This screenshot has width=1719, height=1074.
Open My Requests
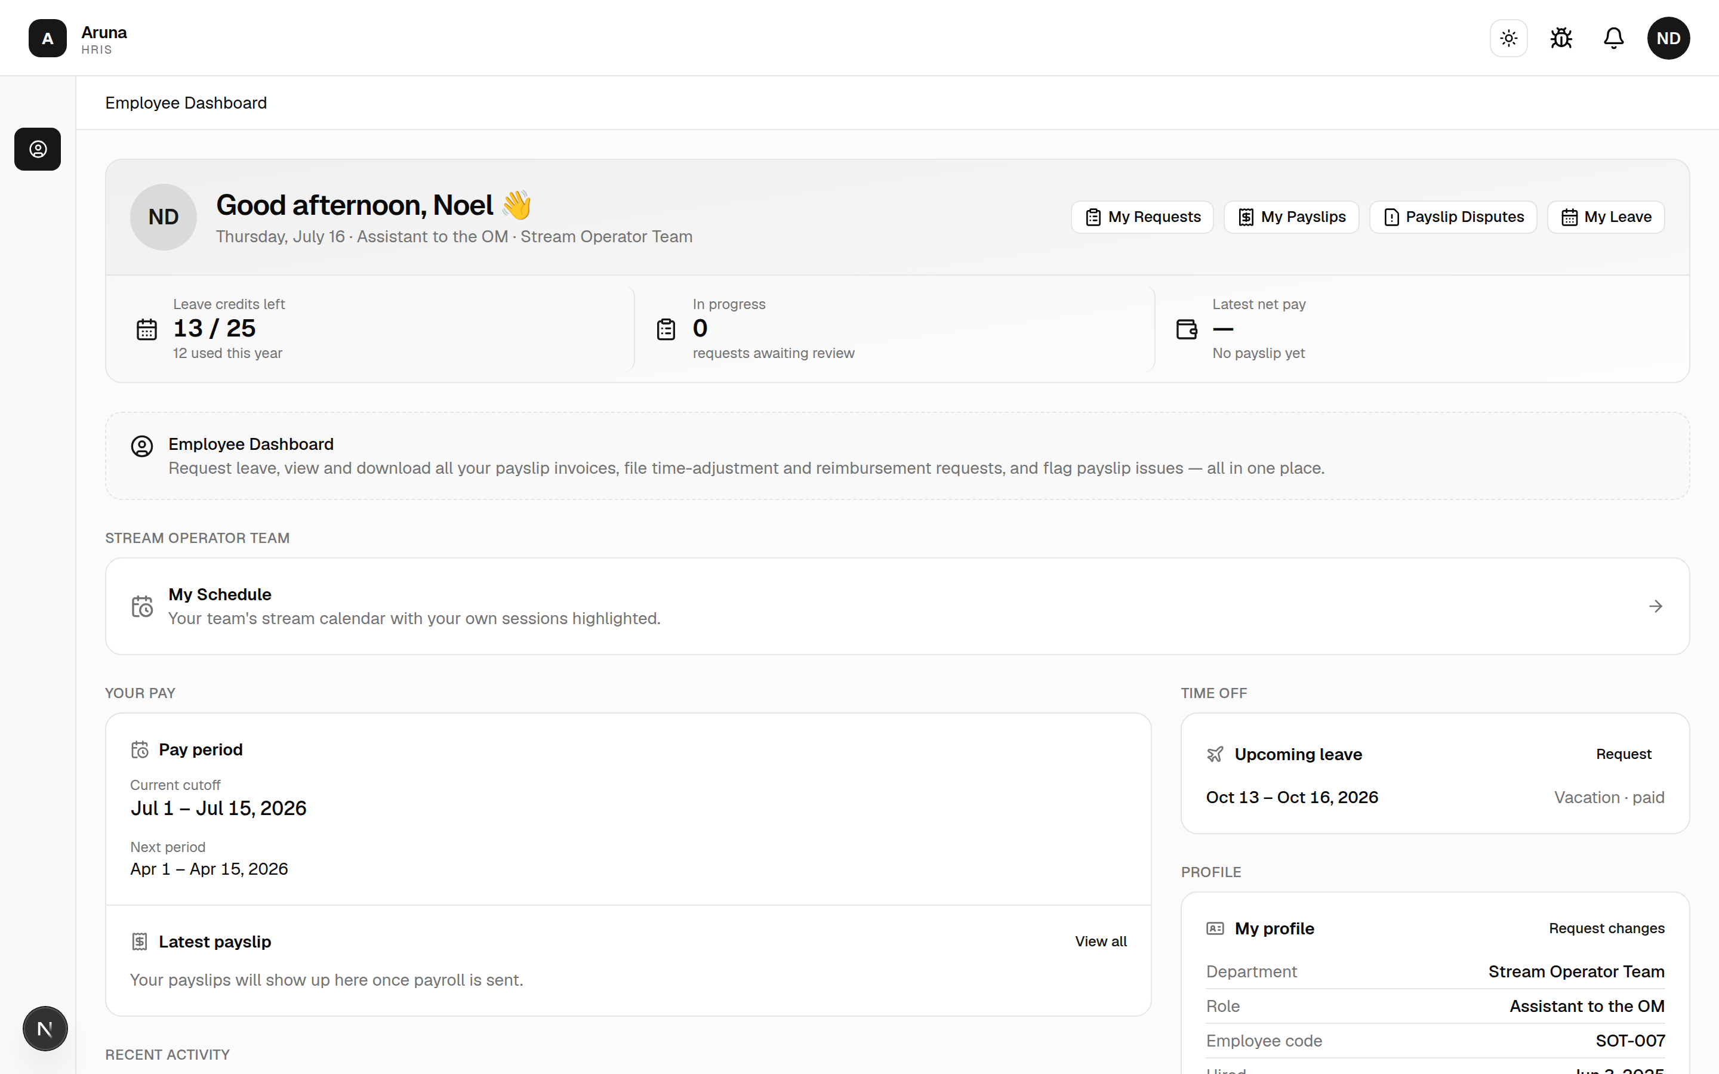[x=1142, y=217]
